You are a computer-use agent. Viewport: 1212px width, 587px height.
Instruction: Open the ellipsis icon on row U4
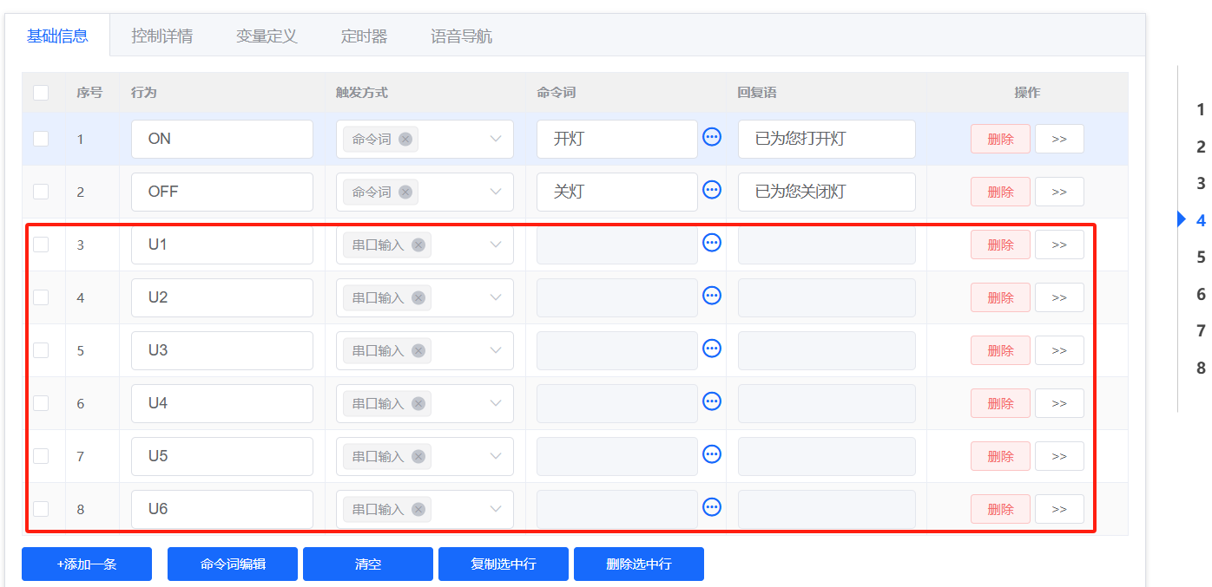pos(711,401)
